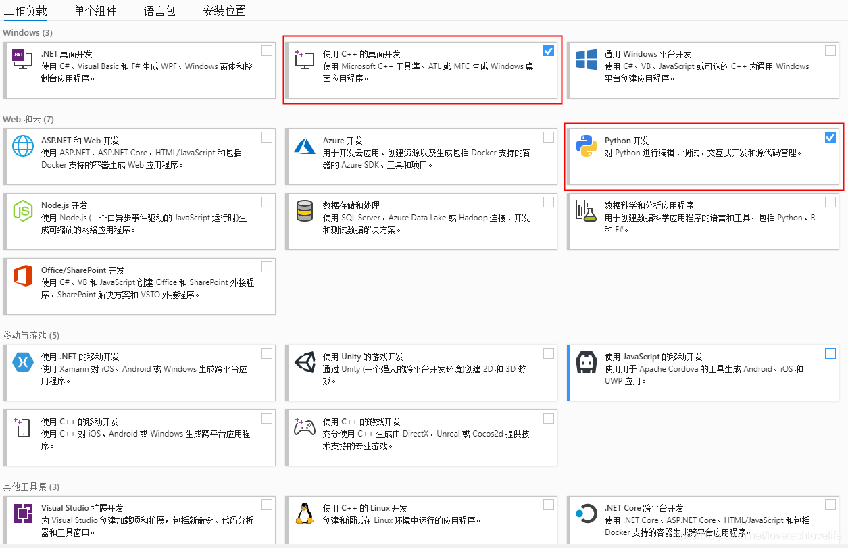Uncheck the Python 开发 checkbox
The image size is (848, 548).
tap(830, 137)
